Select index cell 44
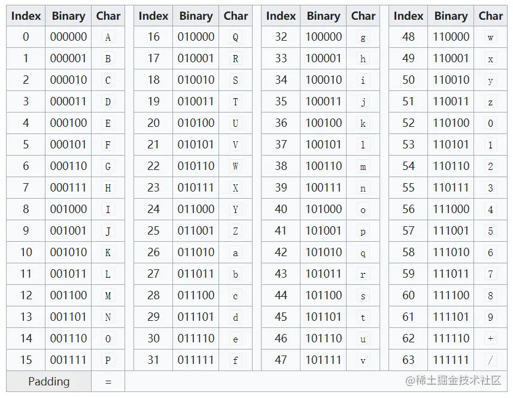This screenshot has width=513, height=398. [x=281, y=295]
